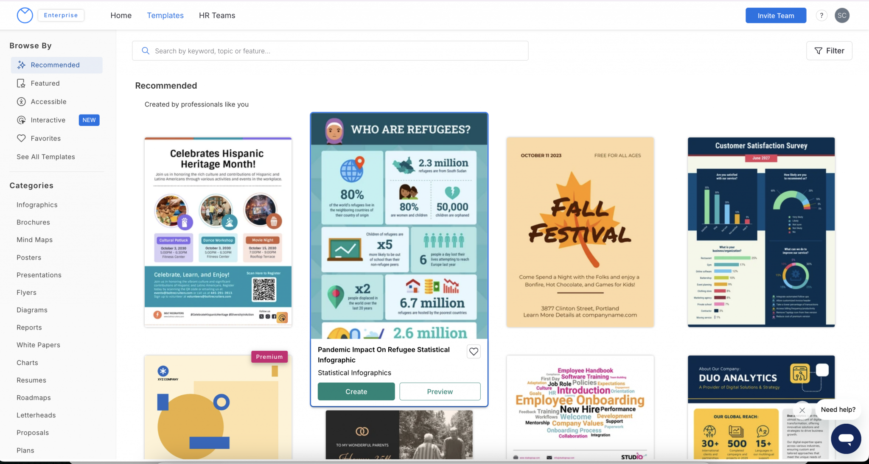Viewport: 869px width, 464px height.
Task: Select the Recommended sparkle icon in sidebar
Action: 21,64
